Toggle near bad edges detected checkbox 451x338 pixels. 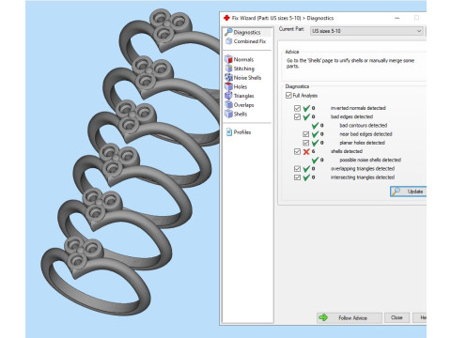(x=306, y=134)
